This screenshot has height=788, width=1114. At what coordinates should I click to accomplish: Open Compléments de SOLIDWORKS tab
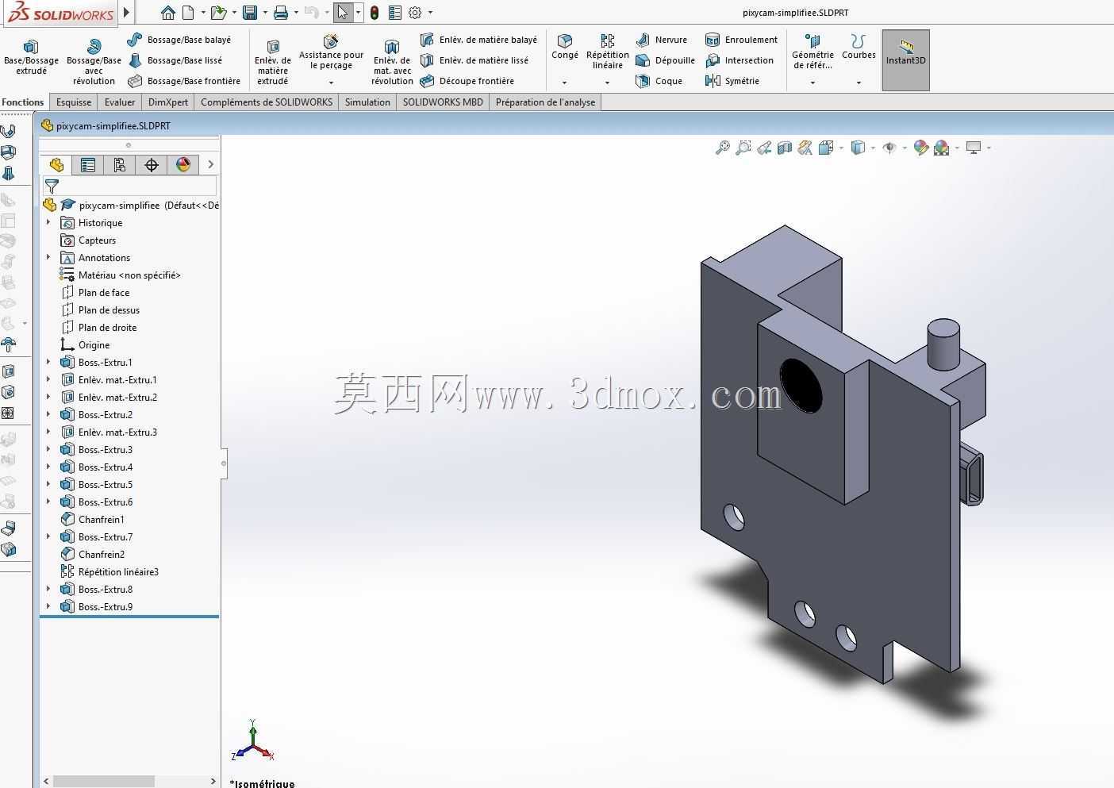267,102
